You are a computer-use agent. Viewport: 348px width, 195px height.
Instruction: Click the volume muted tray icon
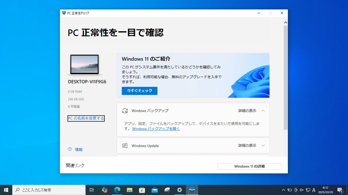[301, 190]
